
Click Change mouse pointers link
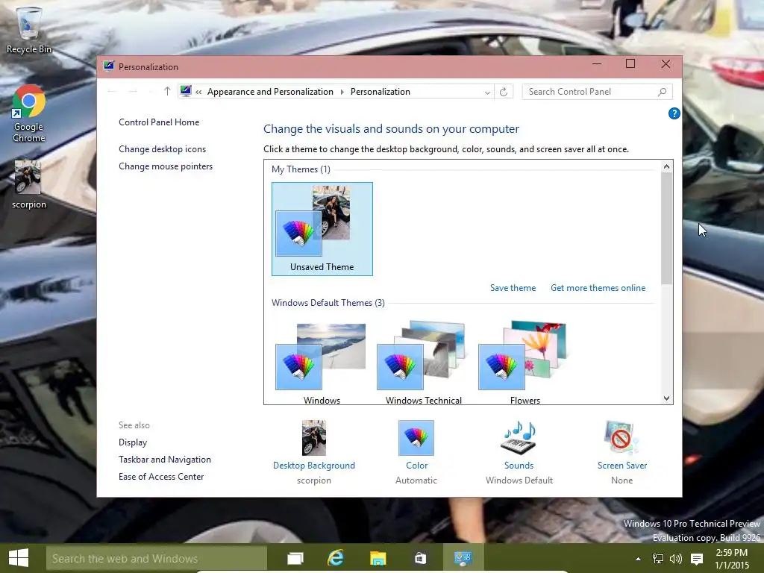pos(166,166)
